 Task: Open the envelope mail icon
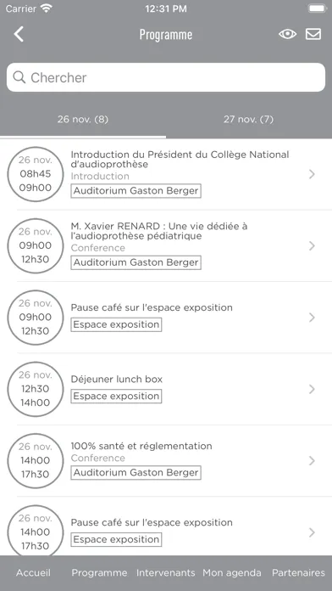pyautogui.click(x=313, y=34)
